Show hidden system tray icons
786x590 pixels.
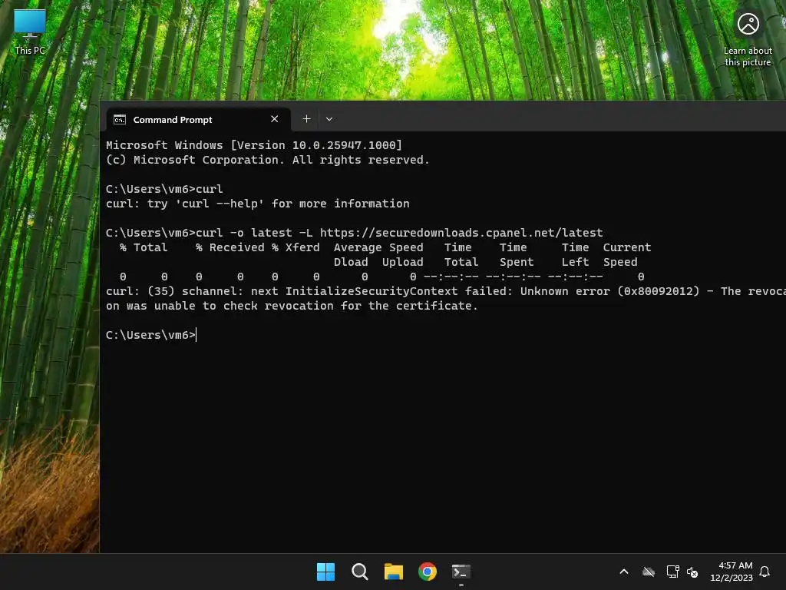pos(624,572)
